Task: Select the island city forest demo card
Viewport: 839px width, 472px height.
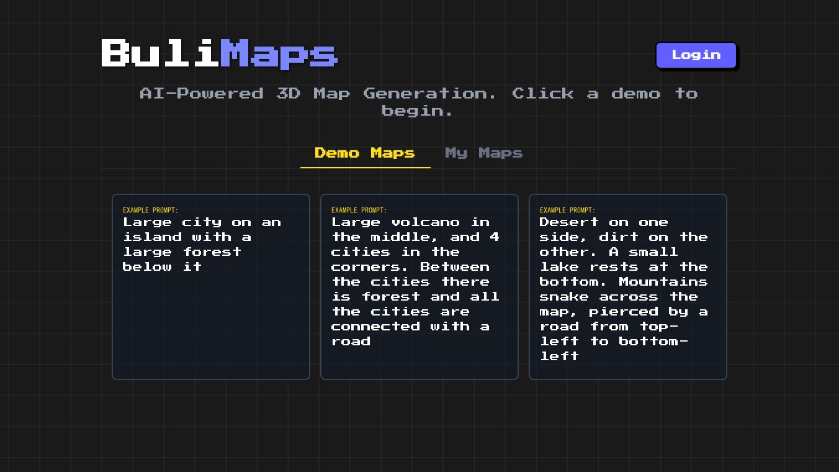Action: point(211,287)
